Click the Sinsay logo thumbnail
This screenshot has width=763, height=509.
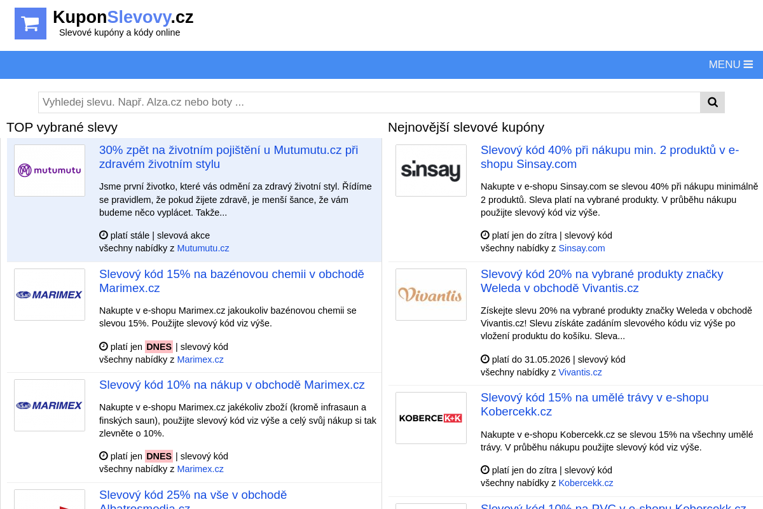(x=431, y=171)
